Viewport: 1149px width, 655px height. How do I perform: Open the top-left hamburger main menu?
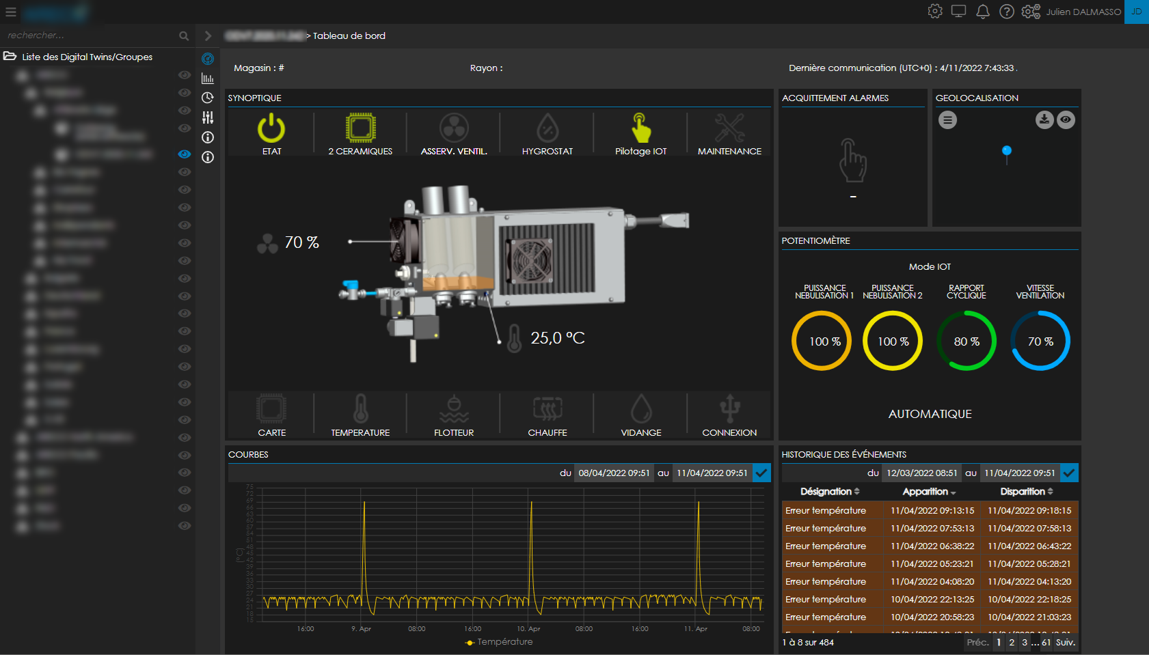pos(11,12)
